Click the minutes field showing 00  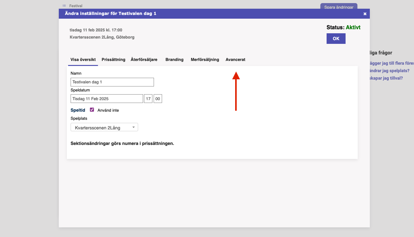tap(158, 99)
